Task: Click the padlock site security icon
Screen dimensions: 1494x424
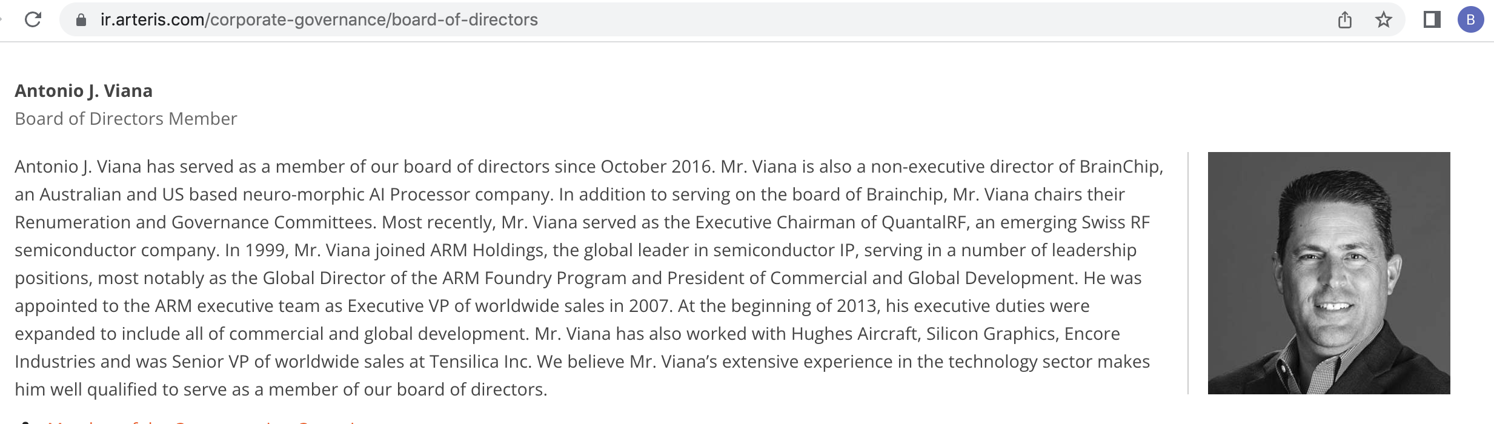Action: [x=81, y=20]
